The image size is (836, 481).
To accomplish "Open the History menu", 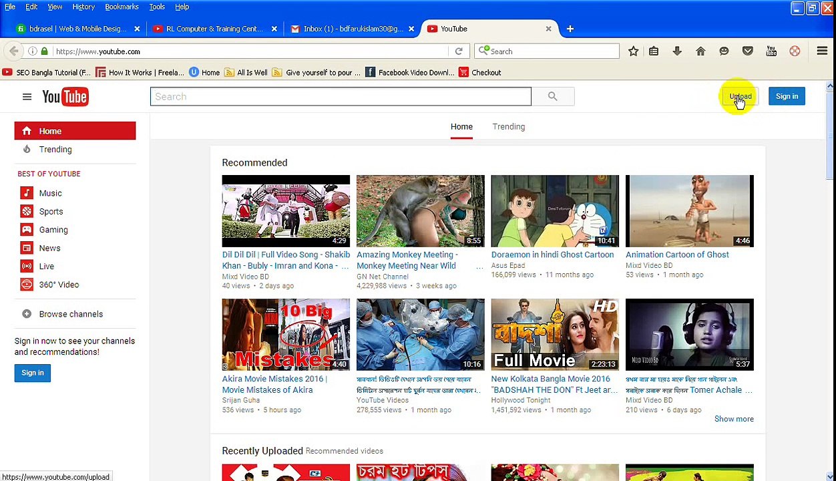I will click(83, 7).
